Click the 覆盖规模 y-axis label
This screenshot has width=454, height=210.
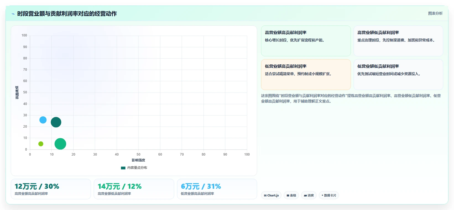coord(17,93)
